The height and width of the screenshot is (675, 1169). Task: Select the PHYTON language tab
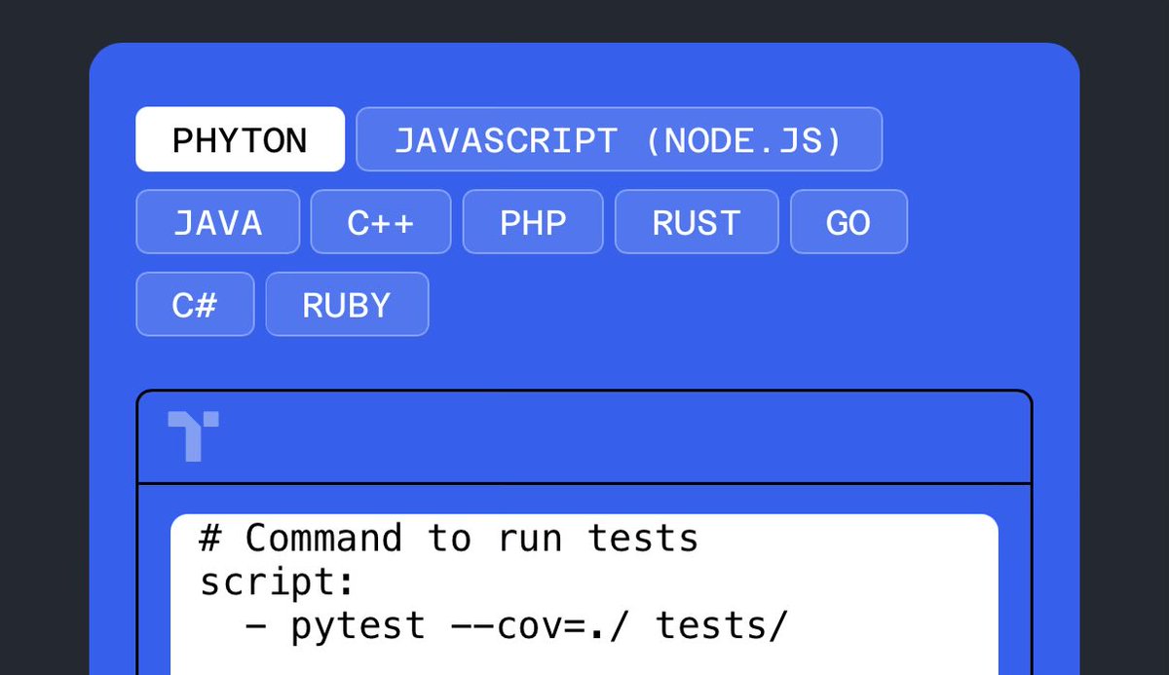240,139
